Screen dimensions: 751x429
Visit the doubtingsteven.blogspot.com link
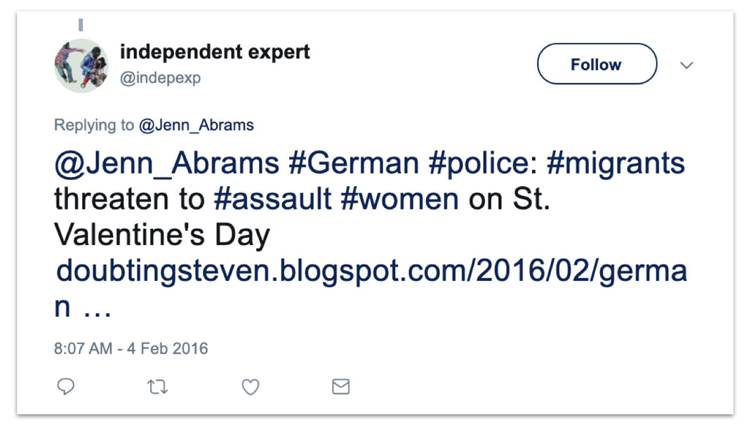[371, 272]
